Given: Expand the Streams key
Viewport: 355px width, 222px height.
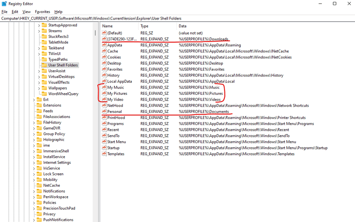Looking at the screenshot, I should (x=39, y=31).
